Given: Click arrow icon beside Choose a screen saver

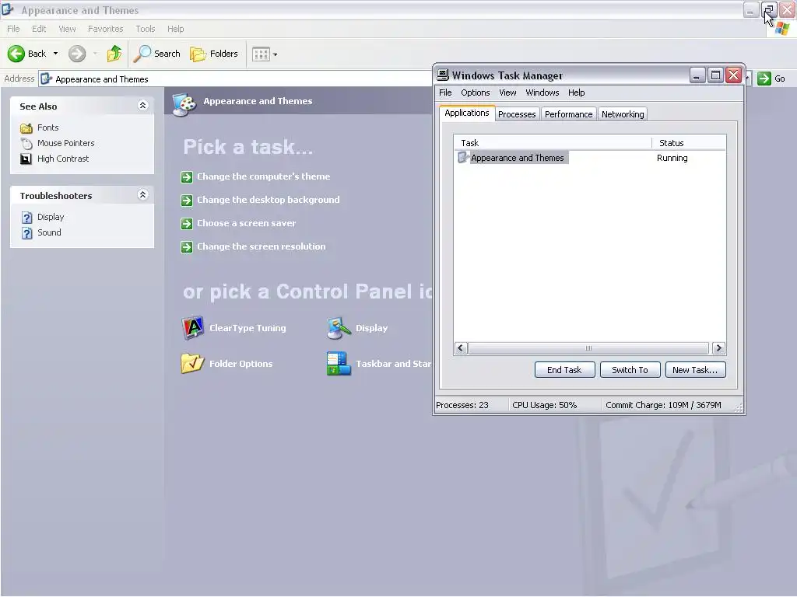Looking at the screenshot, I should pos(187,223).
